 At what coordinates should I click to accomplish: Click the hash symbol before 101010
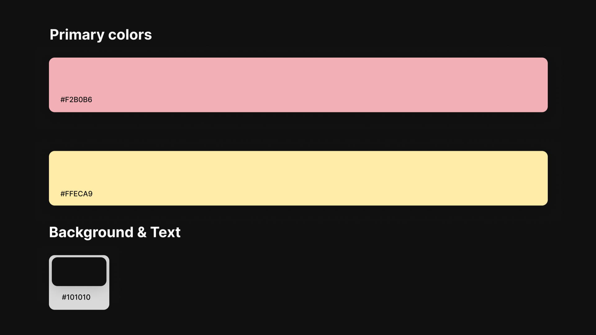click(x=64, y=297)
